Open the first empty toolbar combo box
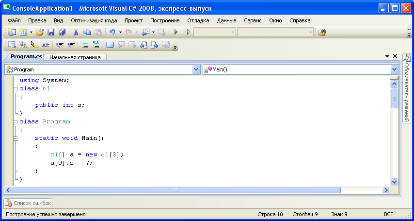The height and width of the screenshot is (221, 414). click(215, 32)
